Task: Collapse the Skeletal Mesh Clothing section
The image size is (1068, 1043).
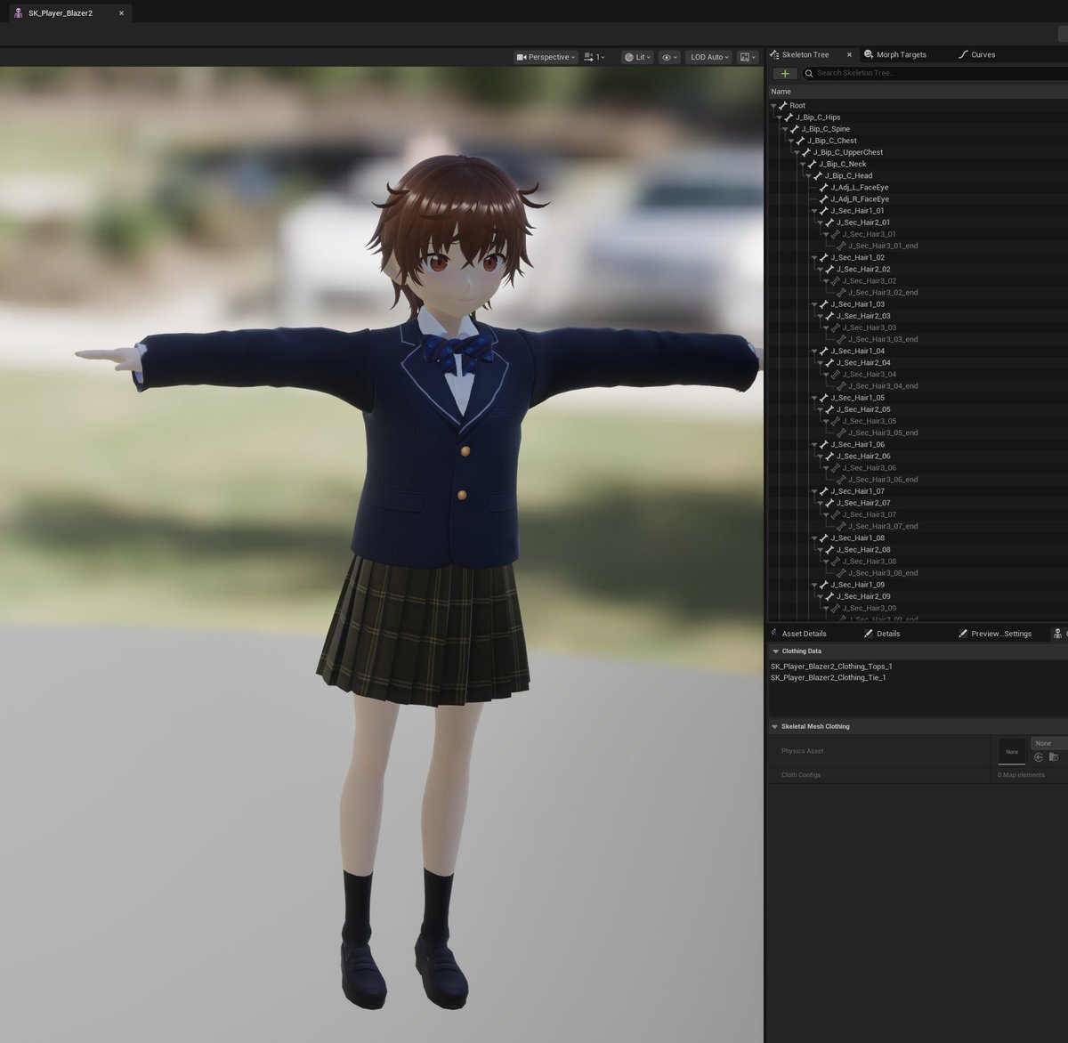Action: point(775,727)
